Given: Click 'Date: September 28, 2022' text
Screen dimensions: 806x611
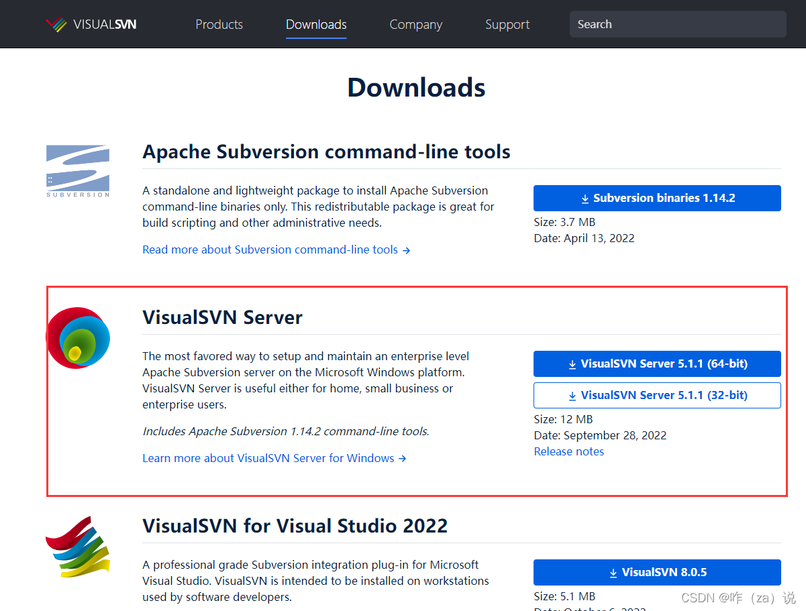Looking at the screenshot, I should click(x=600, y=435).
